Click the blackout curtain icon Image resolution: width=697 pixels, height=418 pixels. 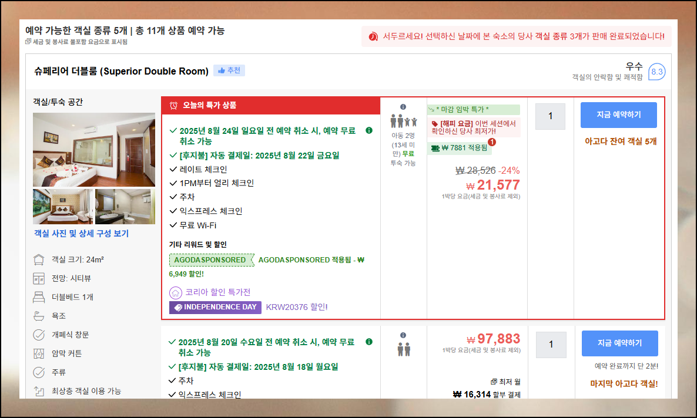[x=39, y=353]
